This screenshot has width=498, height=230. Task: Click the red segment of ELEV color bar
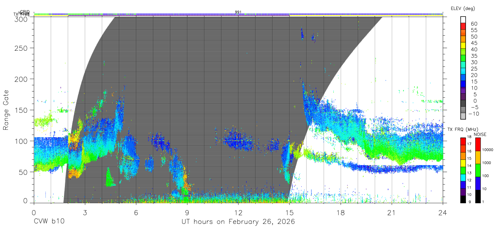pyautogui.click(x=464, y=26)
